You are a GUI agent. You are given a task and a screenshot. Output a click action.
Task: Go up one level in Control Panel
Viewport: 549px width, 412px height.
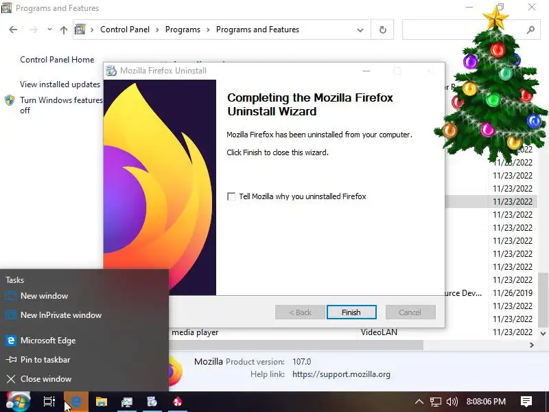pyautogui.click(x=63, y=30)
